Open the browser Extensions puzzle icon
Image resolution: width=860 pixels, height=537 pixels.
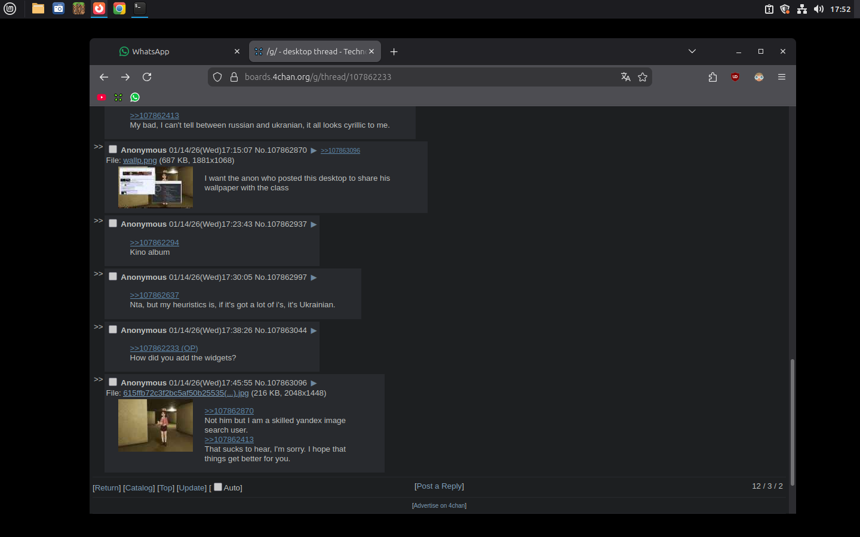click(712, 77)
